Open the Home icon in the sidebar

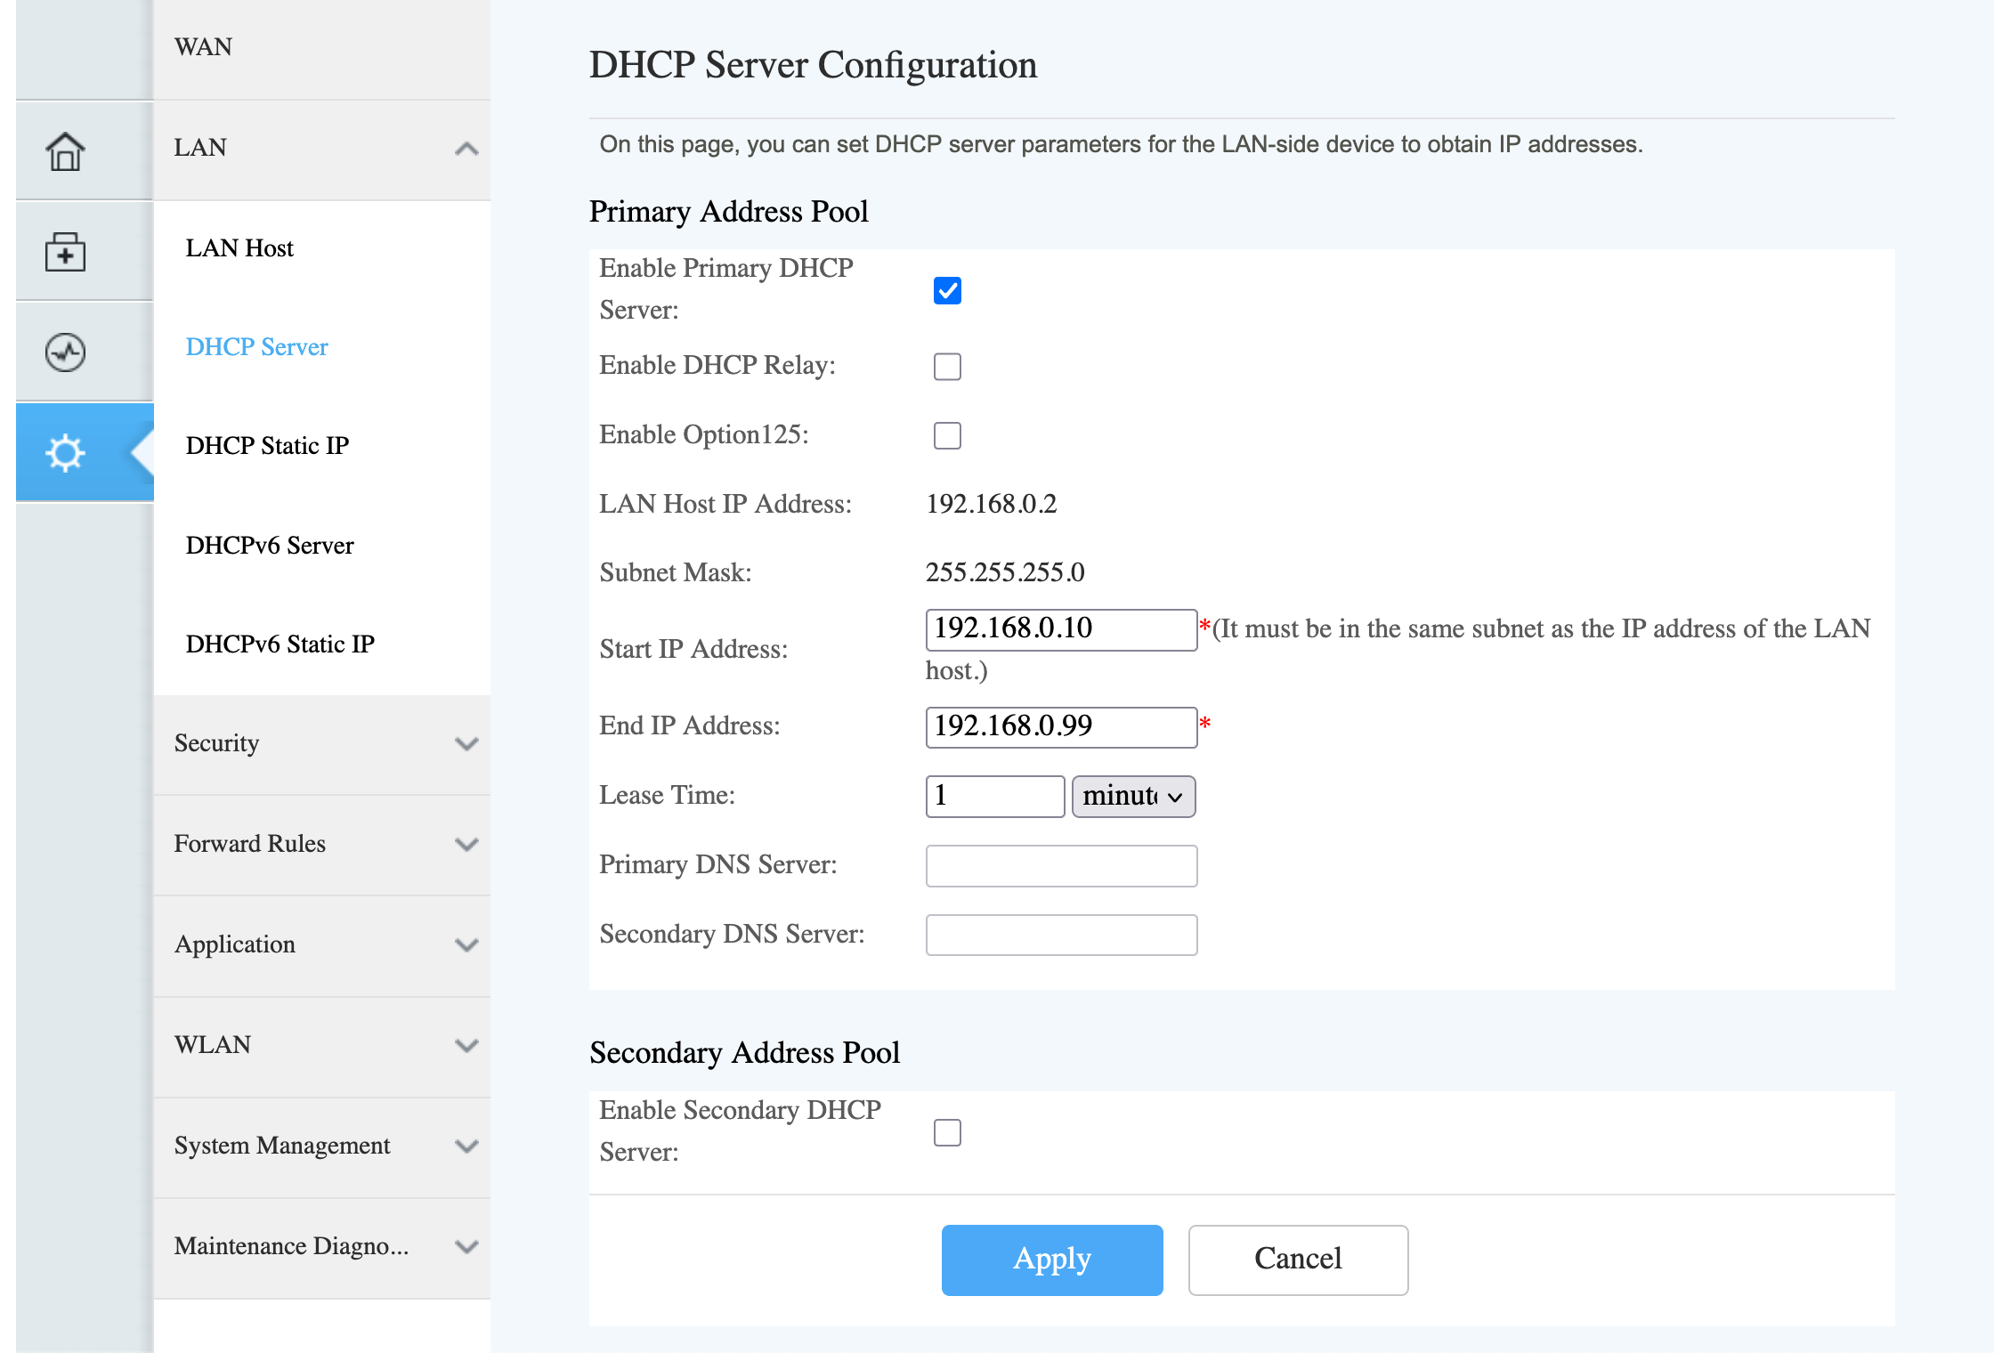coord(65,151)
